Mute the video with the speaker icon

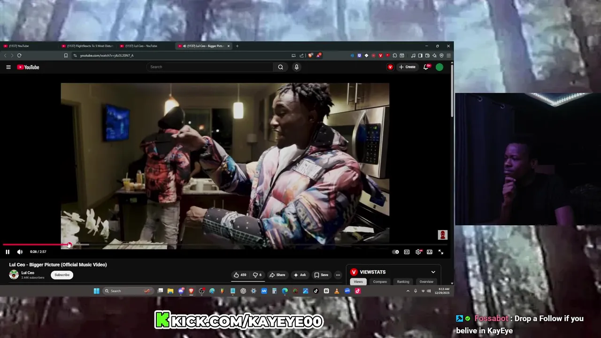click(20, 252)
